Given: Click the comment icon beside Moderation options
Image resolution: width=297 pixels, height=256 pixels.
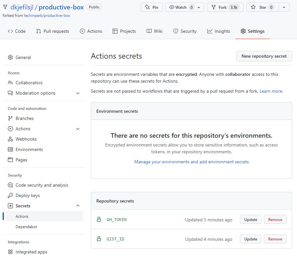Looking at the screenshot, I should 10,93.
